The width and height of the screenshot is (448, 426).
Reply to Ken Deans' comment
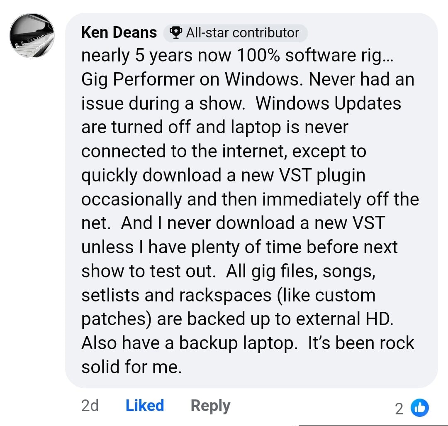(210, 406)
